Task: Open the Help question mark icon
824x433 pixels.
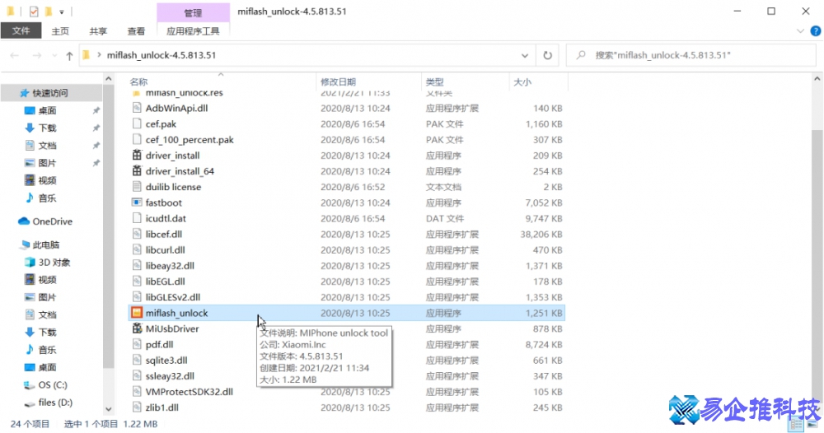Action: 816,31
